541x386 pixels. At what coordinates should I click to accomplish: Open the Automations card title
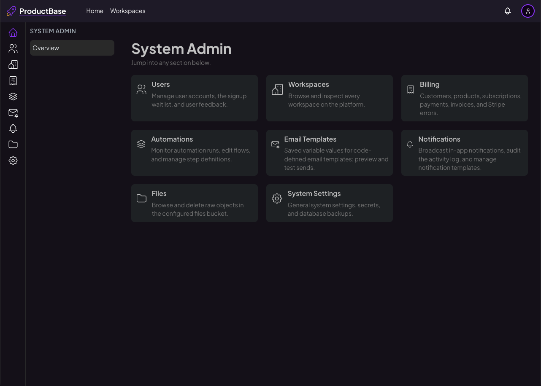[172, 139]
